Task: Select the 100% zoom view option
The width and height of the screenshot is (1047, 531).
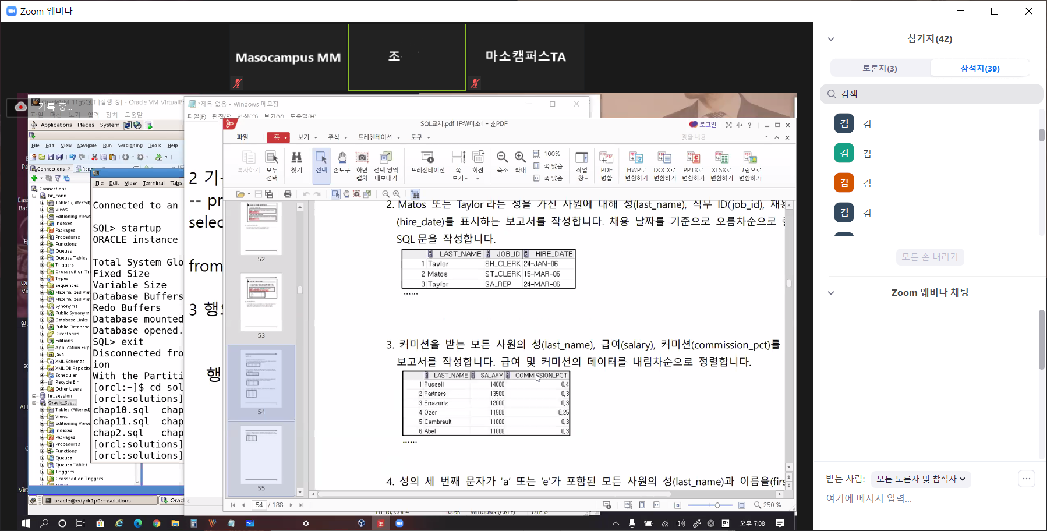Action: coord(547,154)
